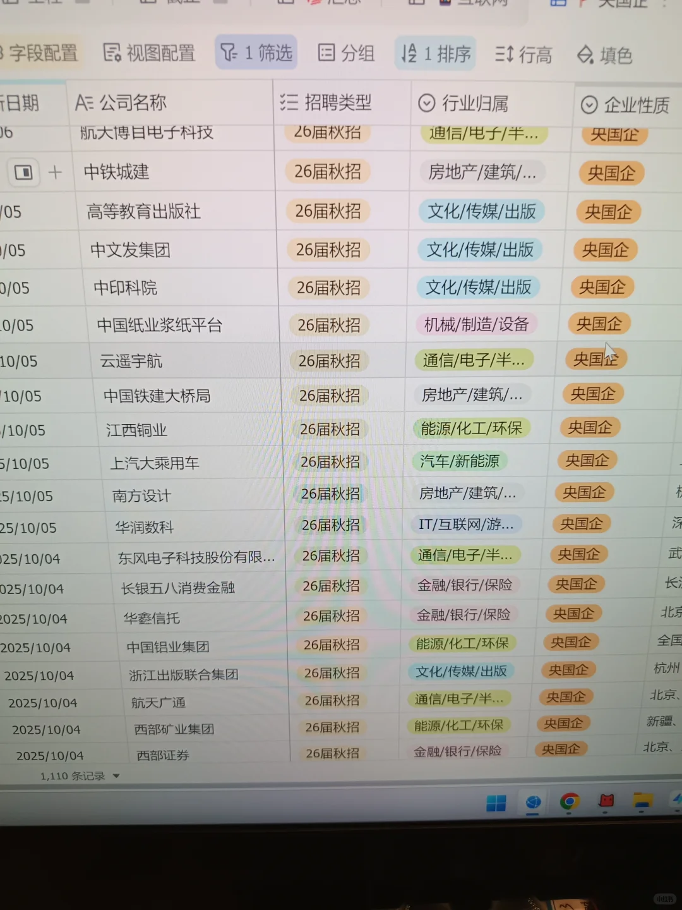The image size is (682, 910).
Task: Open File Explorer from the taskbar
Action: [643, 801]
